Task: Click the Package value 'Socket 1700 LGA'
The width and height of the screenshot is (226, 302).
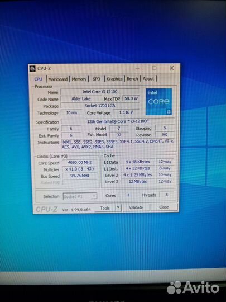Action: coord(100,106)
